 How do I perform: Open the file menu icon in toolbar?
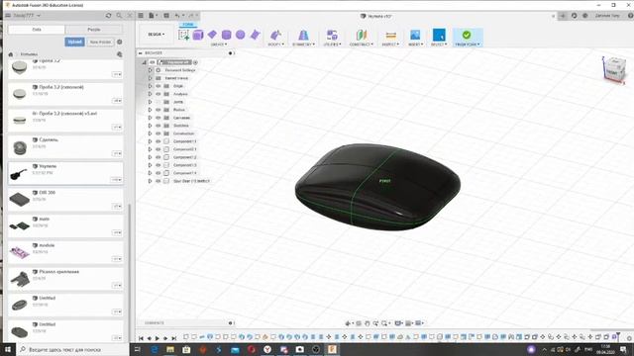click(x=152, y=16)
